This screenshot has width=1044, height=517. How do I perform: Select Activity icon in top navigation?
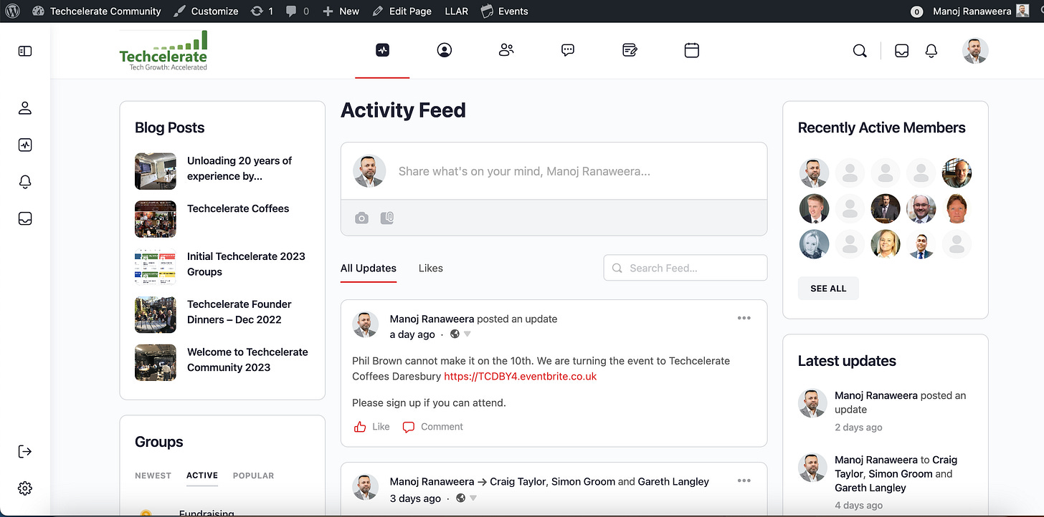(x=382, y=50)
